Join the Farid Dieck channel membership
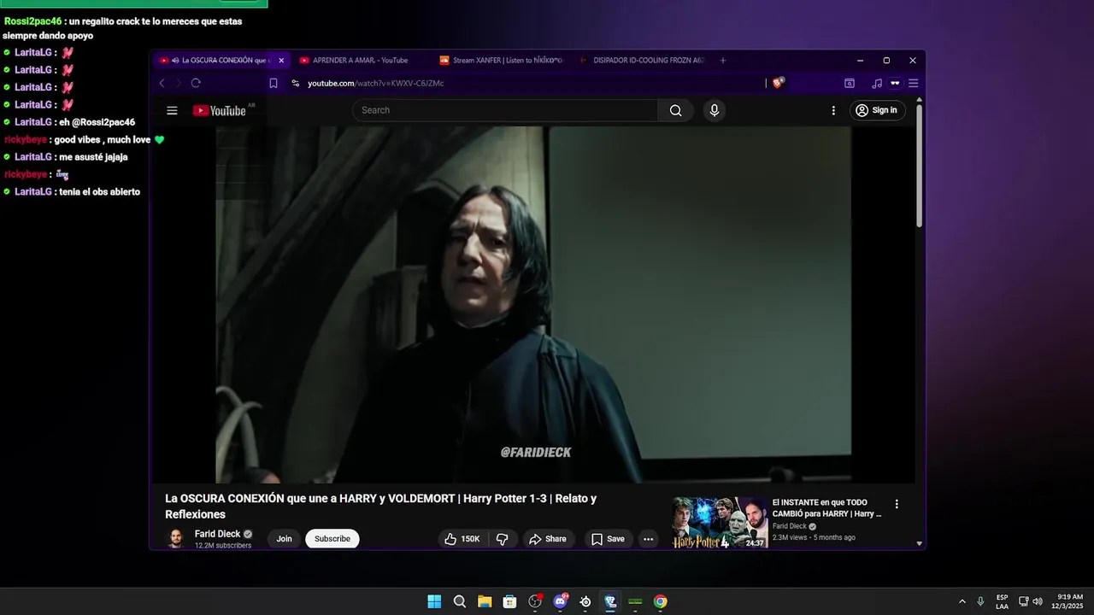The height and width of the screenshot is (615, 1094). 284,539
